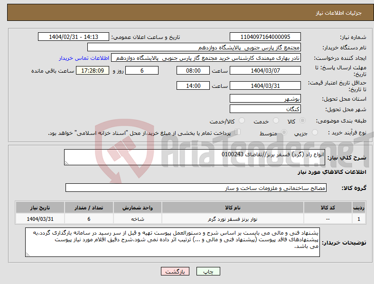Click the remaining days field showing 6
The image size is (374, 284).
click(x=142, y=70)
